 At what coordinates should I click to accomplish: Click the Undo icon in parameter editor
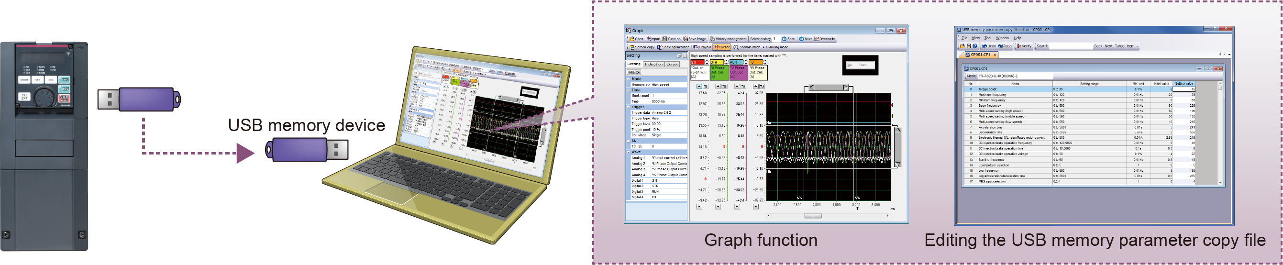984,46
